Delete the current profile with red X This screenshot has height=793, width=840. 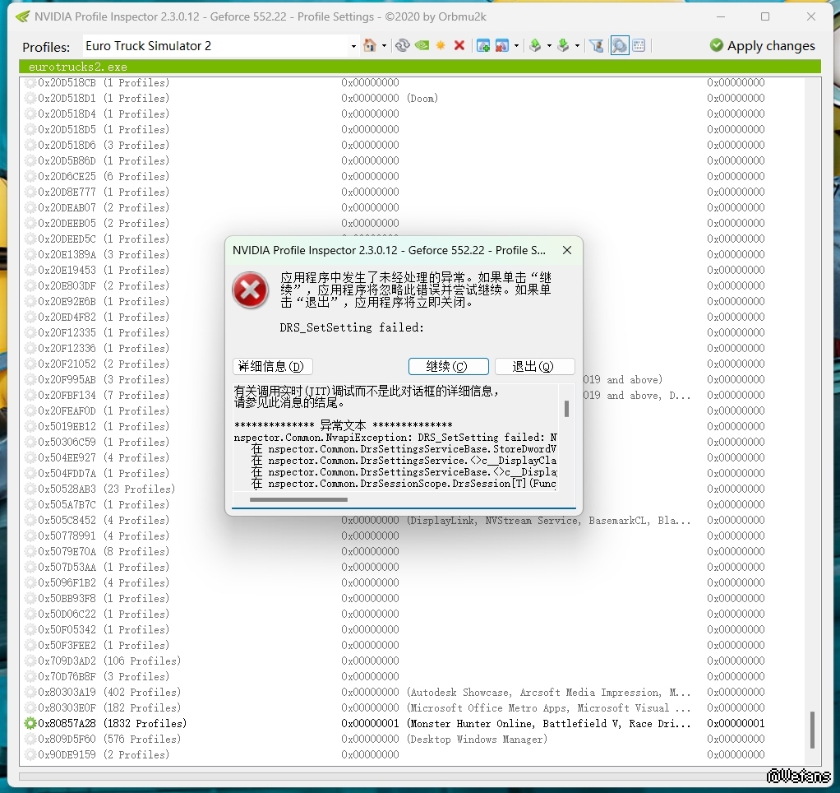click(x=459, y=45)
